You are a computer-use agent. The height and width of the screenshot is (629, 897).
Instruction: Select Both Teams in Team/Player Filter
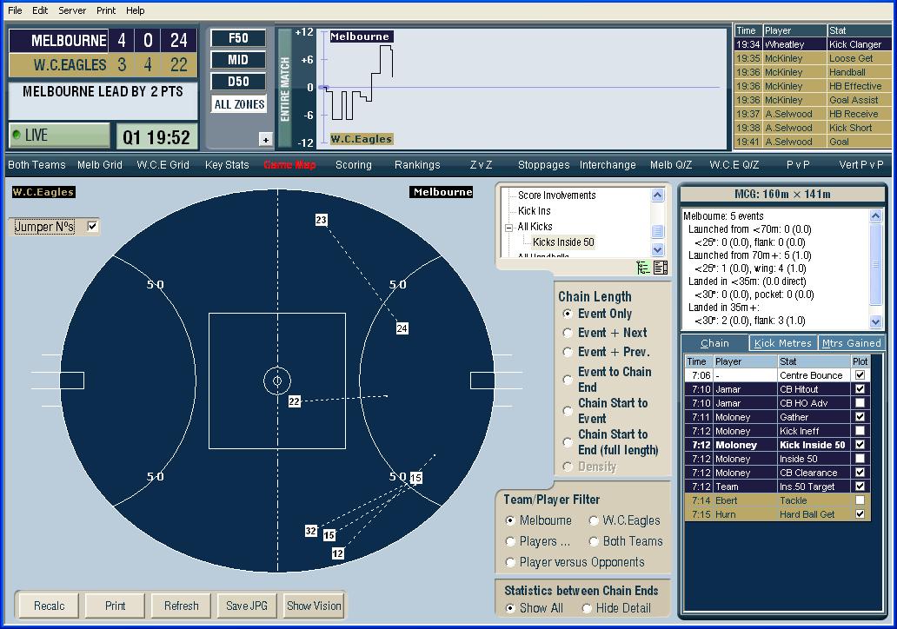pyautogui.click(x=594, y=541)
